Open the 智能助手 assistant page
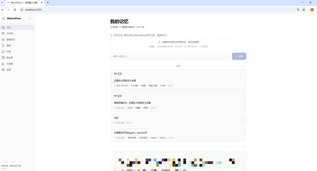The height and width of the screenshot is (171, 317). (x=17, y=39)
